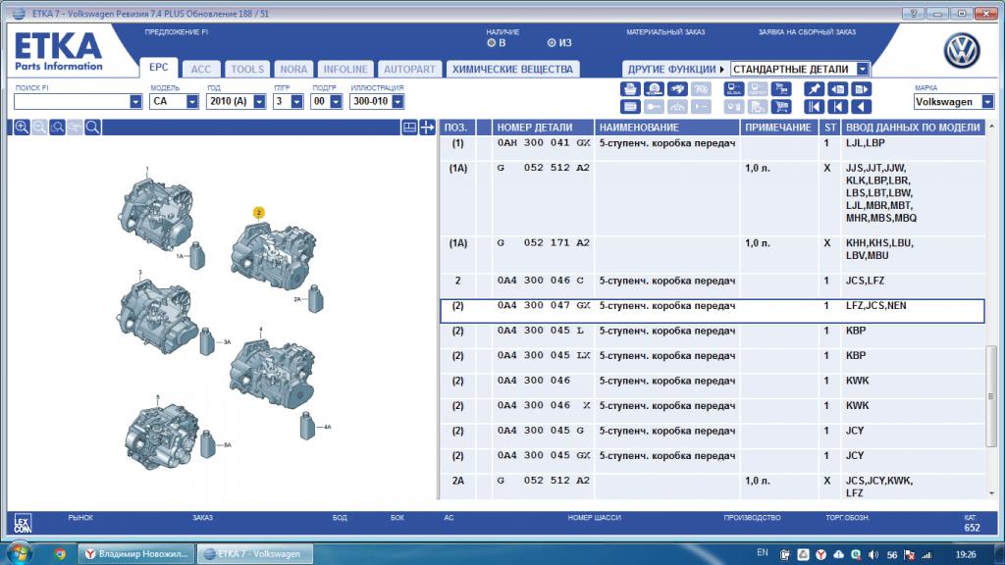Click the computers transfer icon above cart
Viewport: 1005px width, 565px height.
click(782, 89)
